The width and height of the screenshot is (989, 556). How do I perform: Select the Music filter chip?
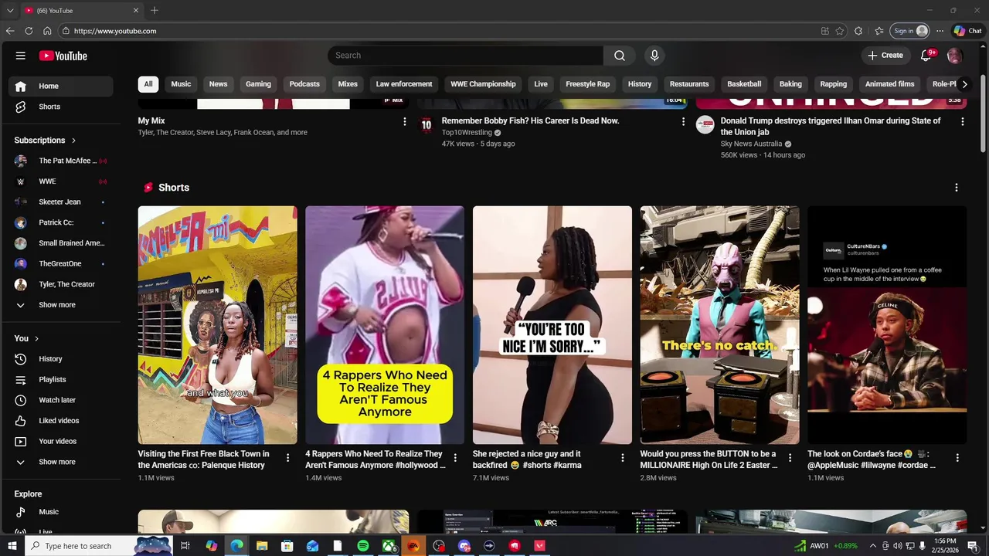181,84
